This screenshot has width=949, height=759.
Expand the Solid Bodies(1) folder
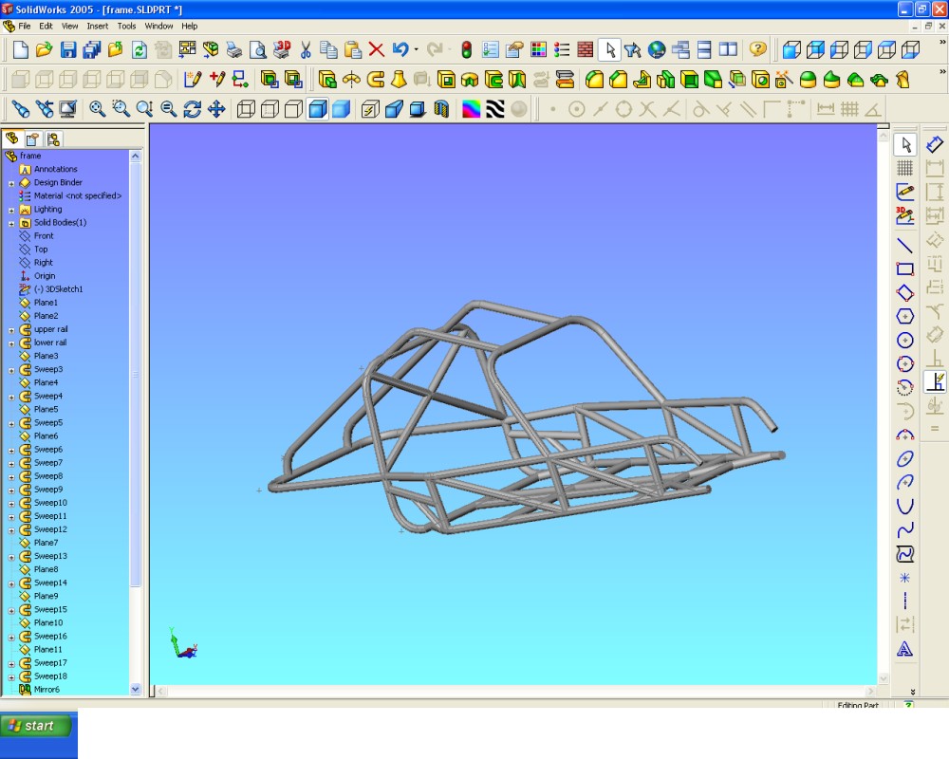[x=11, y=223]
